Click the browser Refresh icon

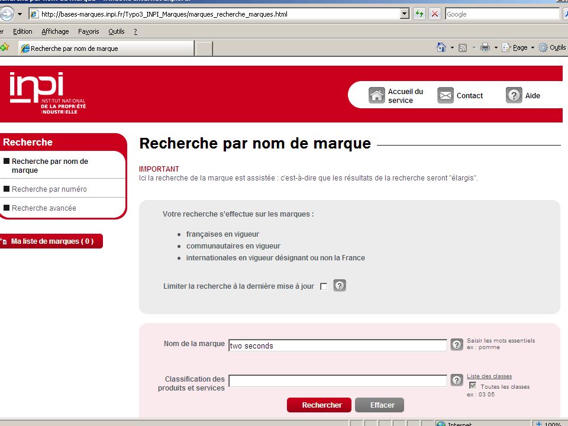tap(419, 14)
